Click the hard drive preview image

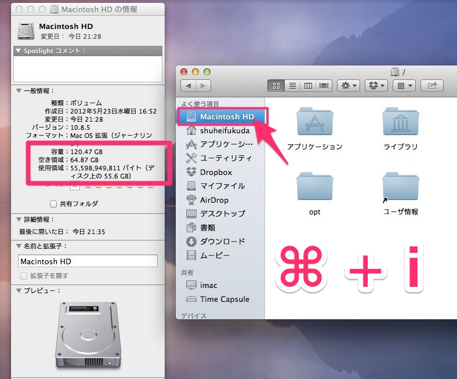click(x=88, y=336)
